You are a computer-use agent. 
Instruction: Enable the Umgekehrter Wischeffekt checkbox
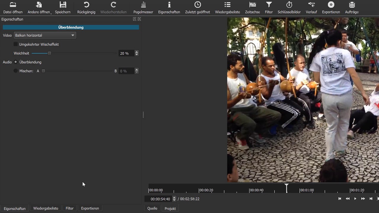pyautogui.click(x=16, y=44)
